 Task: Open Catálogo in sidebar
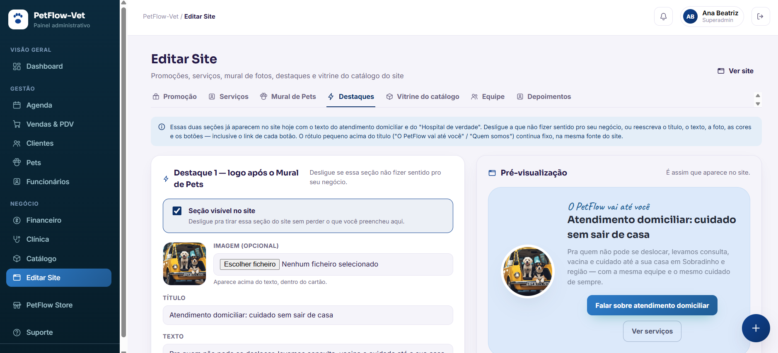(x=59, y=259)
